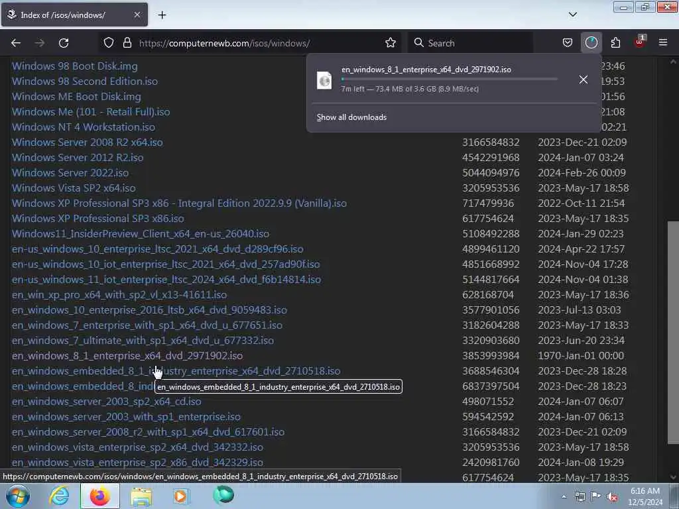Click Show all downloads
Screen dimensions: 679x509
click(351, 117)
